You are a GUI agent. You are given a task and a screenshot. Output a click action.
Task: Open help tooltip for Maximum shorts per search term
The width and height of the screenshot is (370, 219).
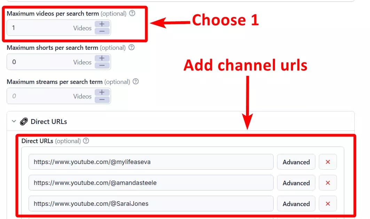(131, 48)
